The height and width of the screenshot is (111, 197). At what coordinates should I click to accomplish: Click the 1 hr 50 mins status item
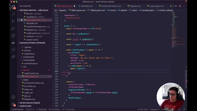pos(68,109)
